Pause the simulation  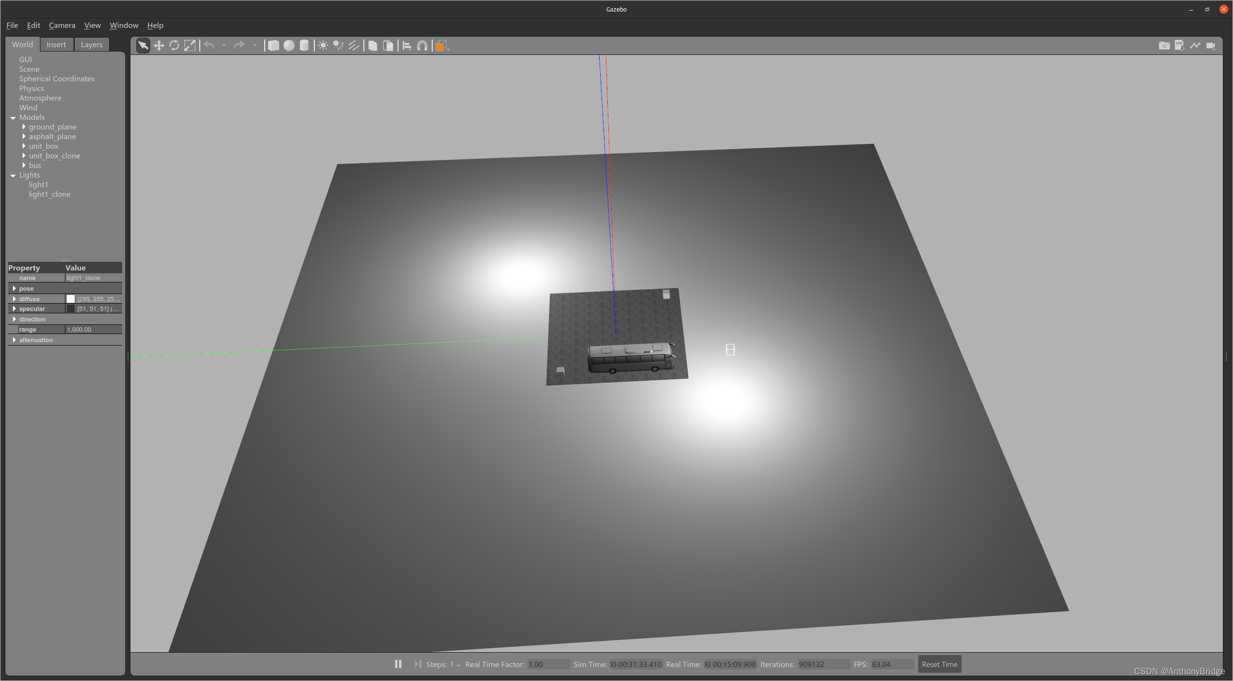click(x=398, y=664)
